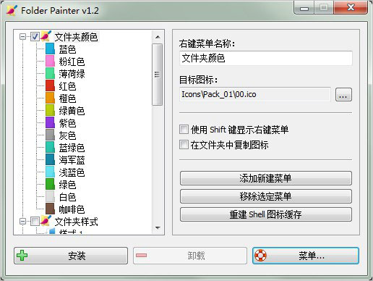Collapse the 文件夹样式 tree node
The width and height of the screenshot is (373, 281).
[22, 221]
